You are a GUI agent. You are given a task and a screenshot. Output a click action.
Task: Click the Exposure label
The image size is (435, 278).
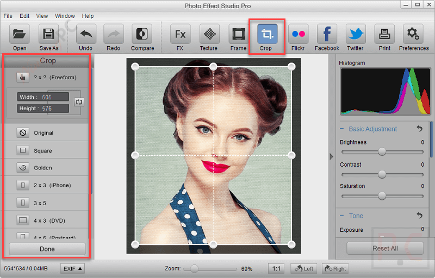(351, 230)
